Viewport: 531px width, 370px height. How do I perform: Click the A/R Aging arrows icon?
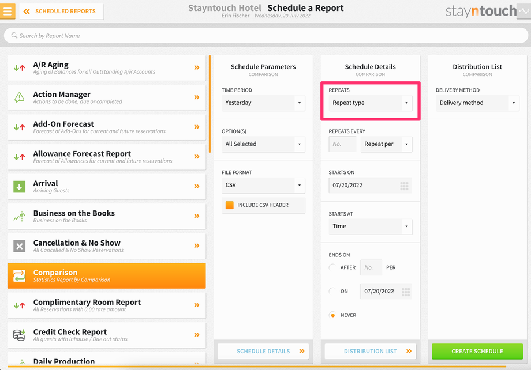[x=19, y=68]
